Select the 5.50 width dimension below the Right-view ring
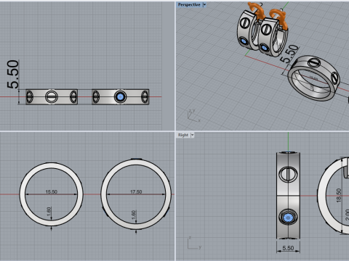The width and height of the screenshot is (349, 261). coord(288,248)
